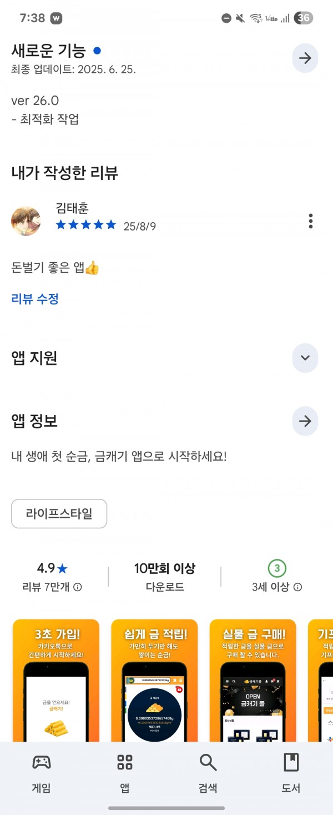Tap the green age-rating 3 badge

pos(277,568)
